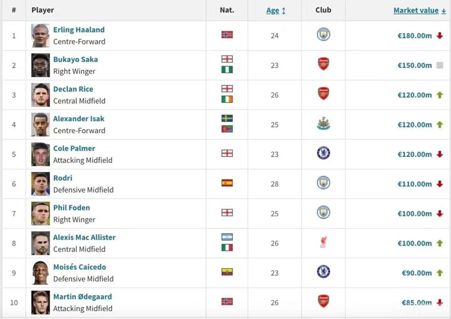Open Erling Haaland's player profile link
Image resolution: width=451 pixels, height=319 pixels.
(x=79, y=29)
